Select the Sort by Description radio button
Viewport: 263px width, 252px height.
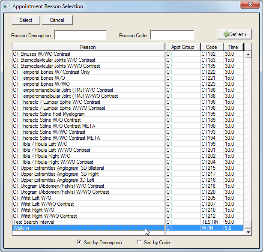coord(79,243)
